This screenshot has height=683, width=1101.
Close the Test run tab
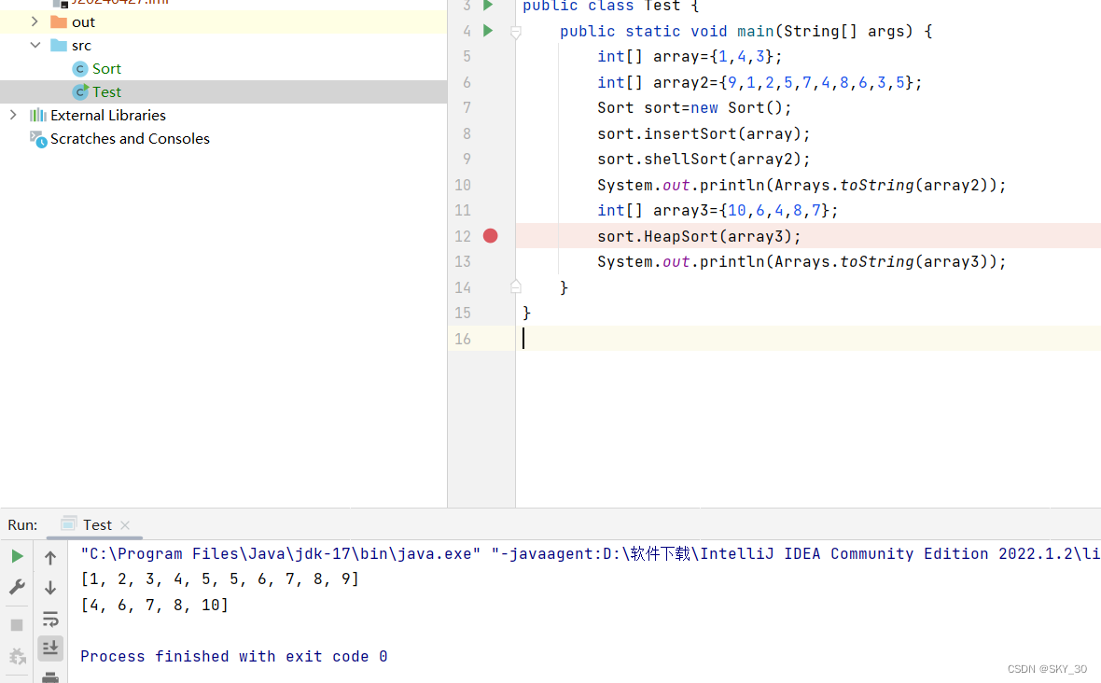[125, 525]
